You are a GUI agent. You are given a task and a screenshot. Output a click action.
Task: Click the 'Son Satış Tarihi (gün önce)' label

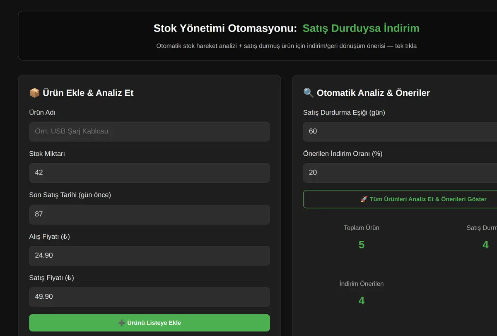[x=70, y=195]
